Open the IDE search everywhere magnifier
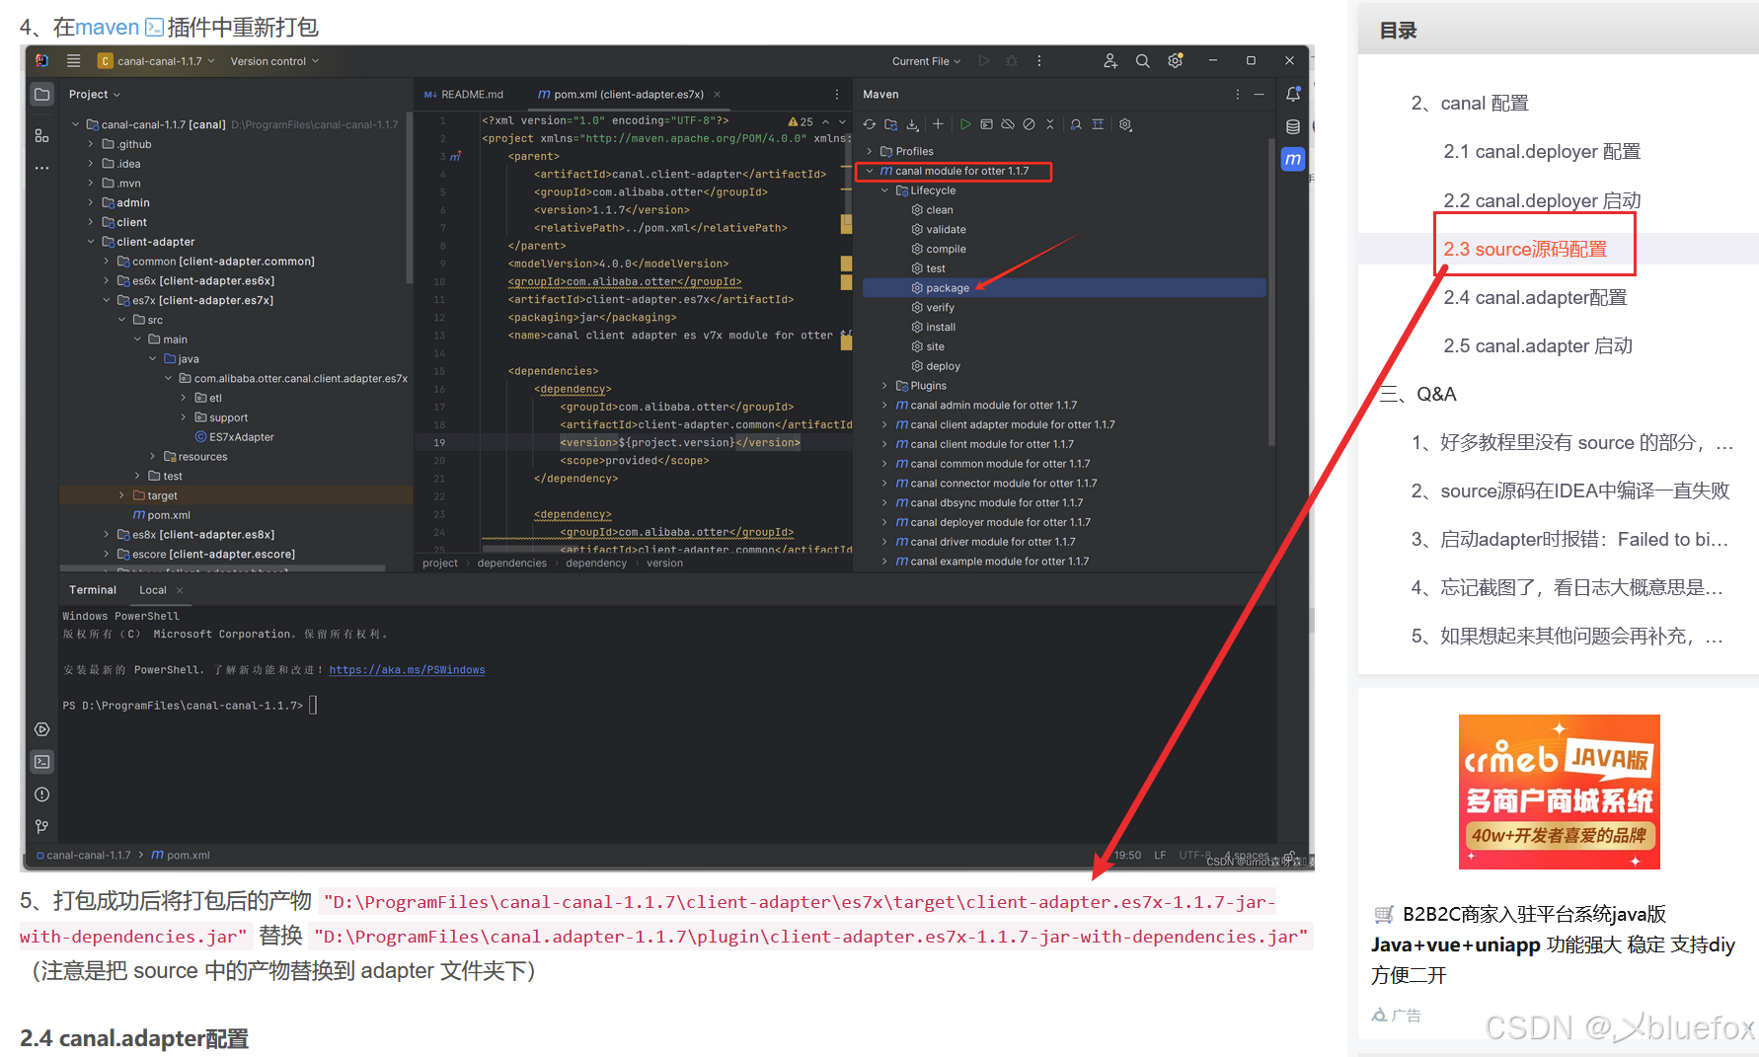Image resolution: width=1759 pixels, height=1057 pixels. tap(1142, 61)
